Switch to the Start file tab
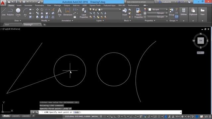This screenshot has width=212, height=119. click(7, 24)
